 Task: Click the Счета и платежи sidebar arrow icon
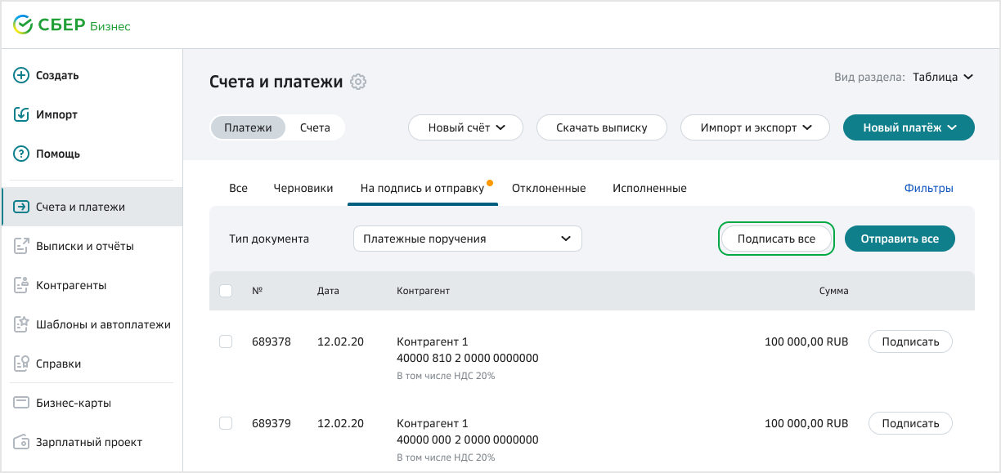click(x=22, y=207)
